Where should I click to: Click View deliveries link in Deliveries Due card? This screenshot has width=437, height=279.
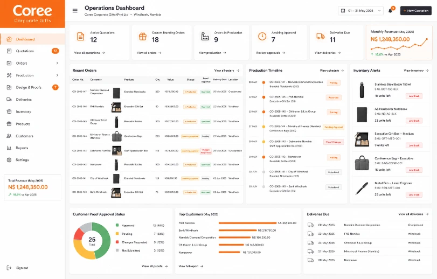(x=328, y=53)
